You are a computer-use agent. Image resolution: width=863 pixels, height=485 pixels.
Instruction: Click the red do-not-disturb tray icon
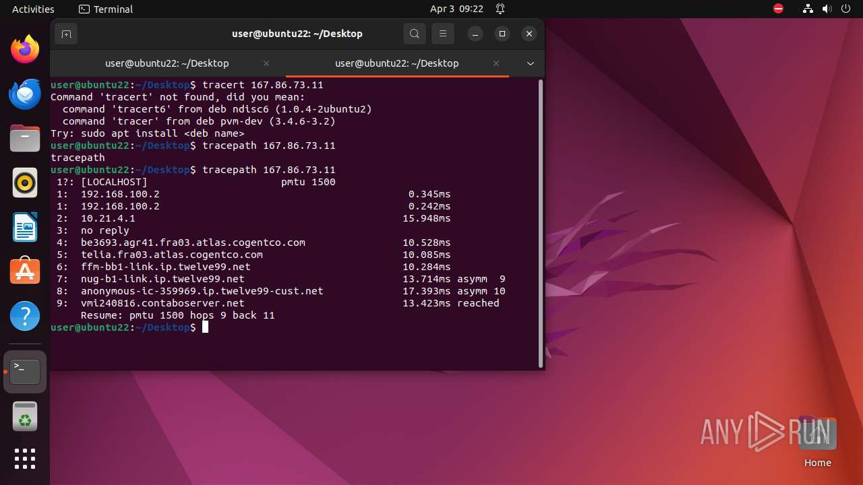click(x=778, y=9)
